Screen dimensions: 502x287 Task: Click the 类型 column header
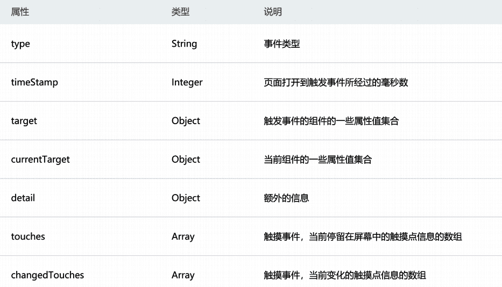[180, 12]
